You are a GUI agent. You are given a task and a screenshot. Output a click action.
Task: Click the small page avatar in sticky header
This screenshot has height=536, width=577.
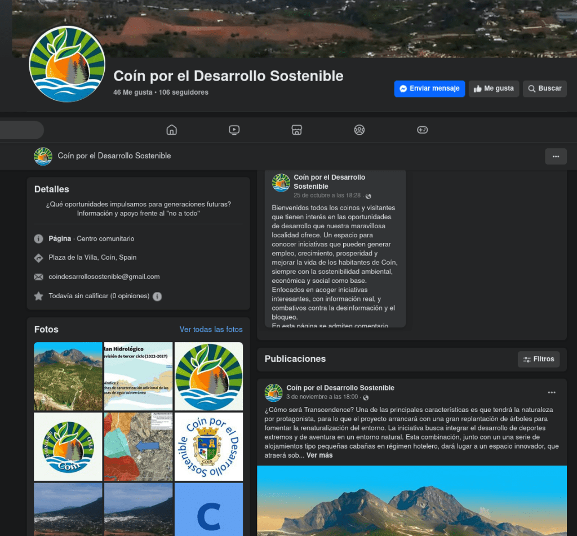click(43, 156)
